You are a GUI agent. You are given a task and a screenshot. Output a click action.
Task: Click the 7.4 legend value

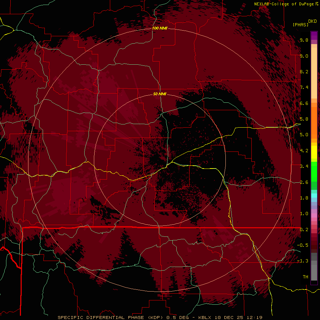point(304,87)
